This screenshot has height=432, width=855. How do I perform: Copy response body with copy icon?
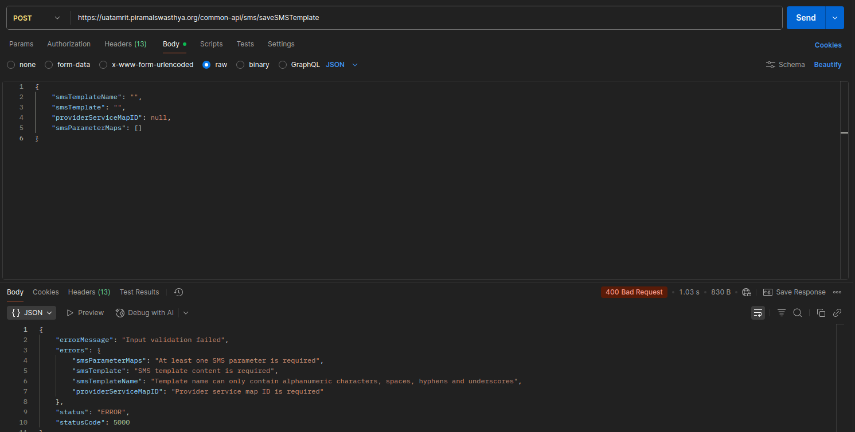(x=821, y=313)
